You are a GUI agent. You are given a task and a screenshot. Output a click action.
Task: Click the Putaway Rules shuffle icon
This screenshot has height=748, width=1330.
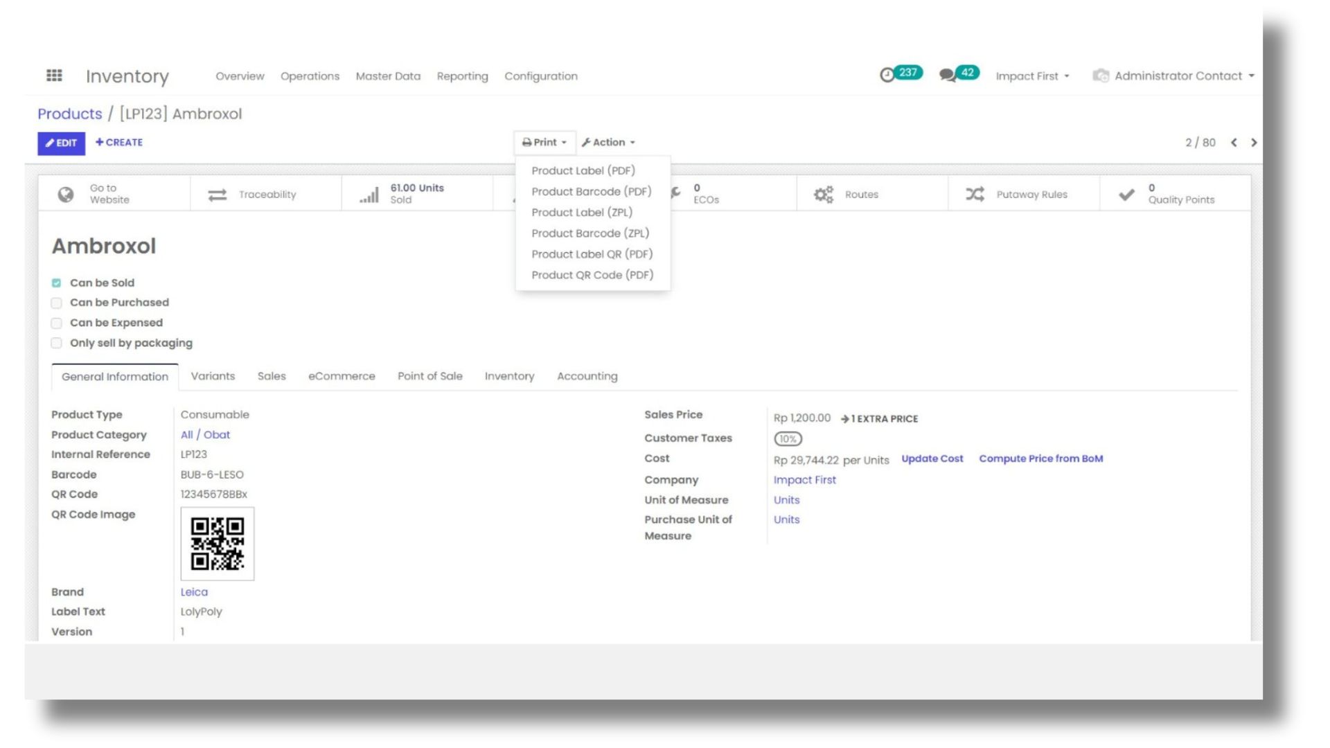[x=975, y=195]
